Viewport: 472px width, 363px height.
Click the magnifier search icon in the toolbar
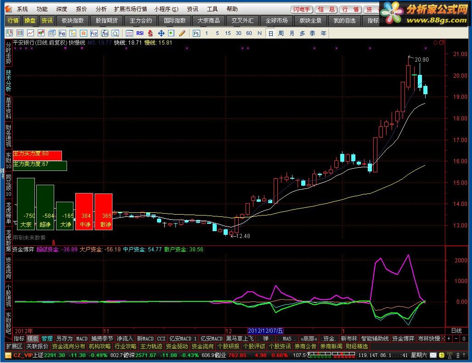(x=115, y=33)
